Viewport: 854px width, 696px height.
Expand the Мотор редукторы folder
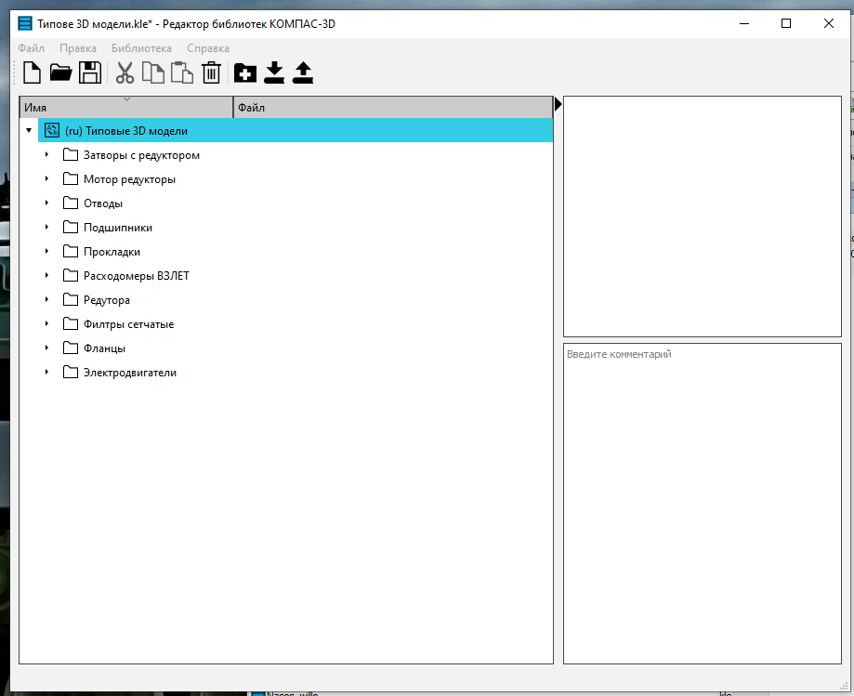pos(46,178)
